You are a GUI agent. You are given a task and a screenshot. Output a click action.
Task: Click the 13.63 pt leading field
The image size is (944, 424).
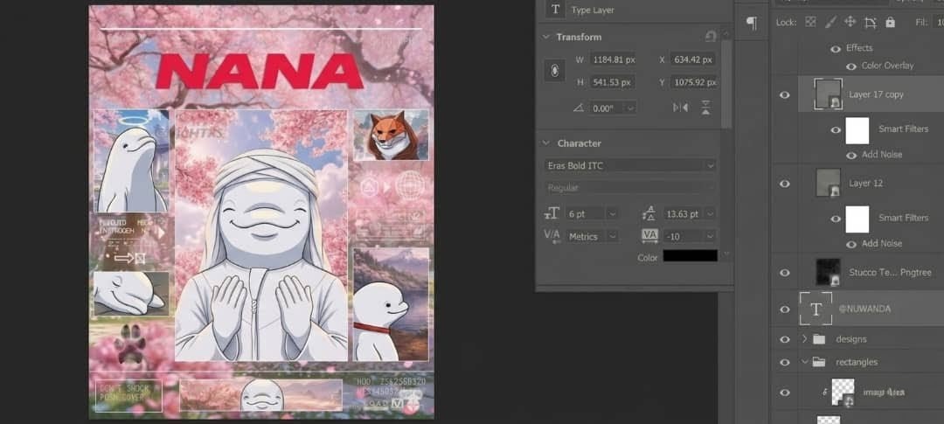(x=684, y=213)
